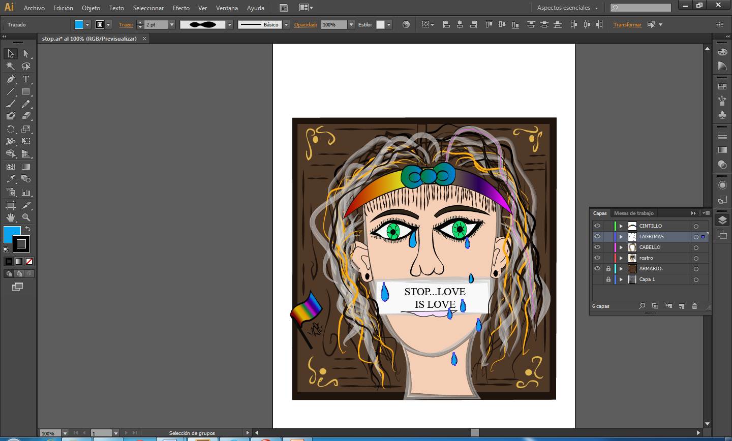The width and height of the screenshot is (732, 441).
Task: Activate the Zoom tool
Action: pos(26,217)
